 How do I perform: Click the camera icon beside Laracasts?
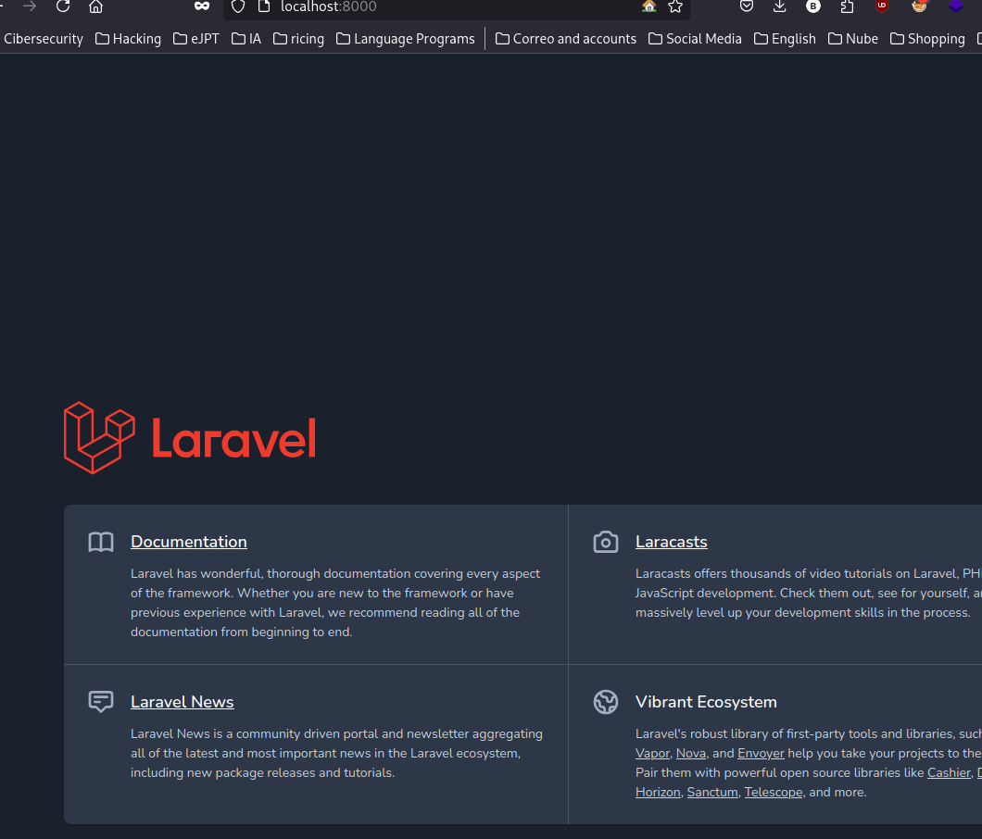click(606, 542)
